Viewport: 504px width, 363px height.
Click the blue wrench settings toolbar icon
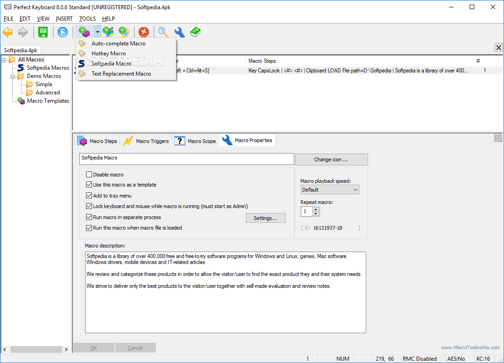coord(179,32)
